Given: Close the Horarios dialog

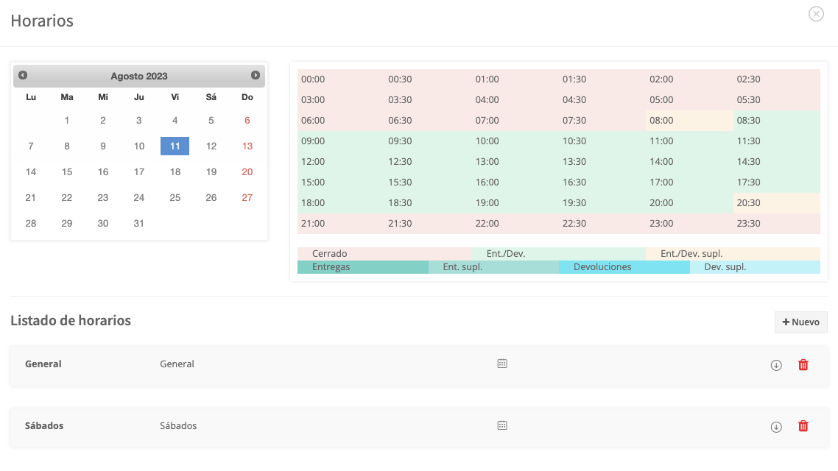Looking at the screenshot, I should (816, 14).
